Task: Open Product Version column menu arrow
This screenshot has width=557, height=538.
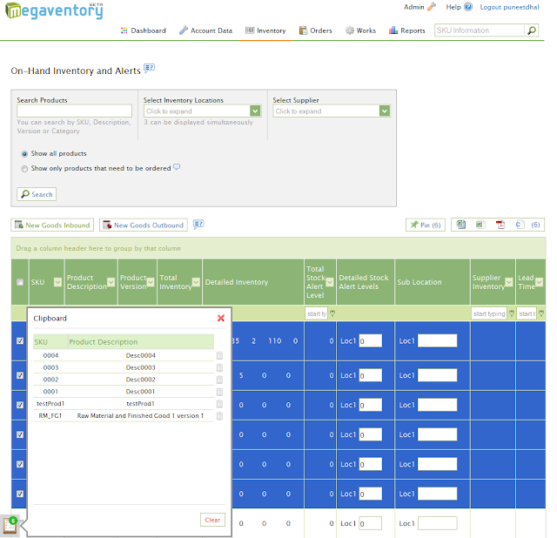Action: tap(151, 282)
